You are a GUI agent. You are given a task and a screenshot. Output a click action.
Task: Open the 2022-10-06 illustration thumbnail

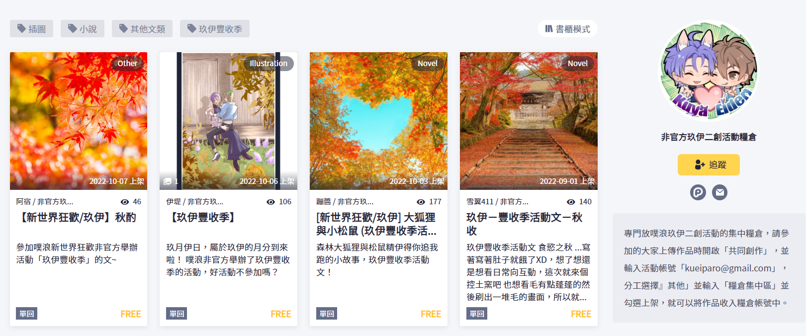click(228, 121)
